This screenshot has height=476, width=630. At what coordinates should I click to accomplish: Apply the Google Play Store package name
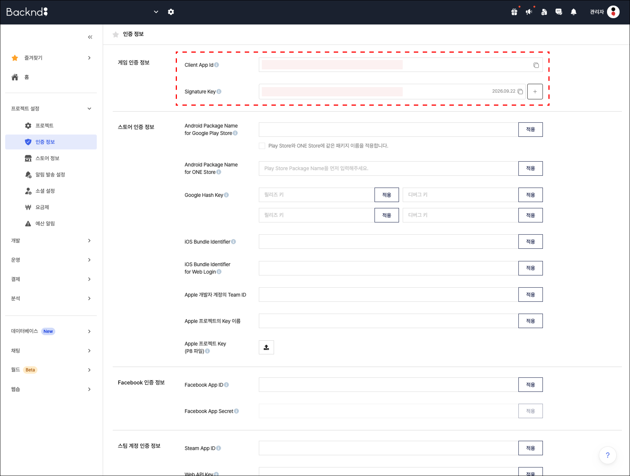pyautogui.click(x=530, y=129)
